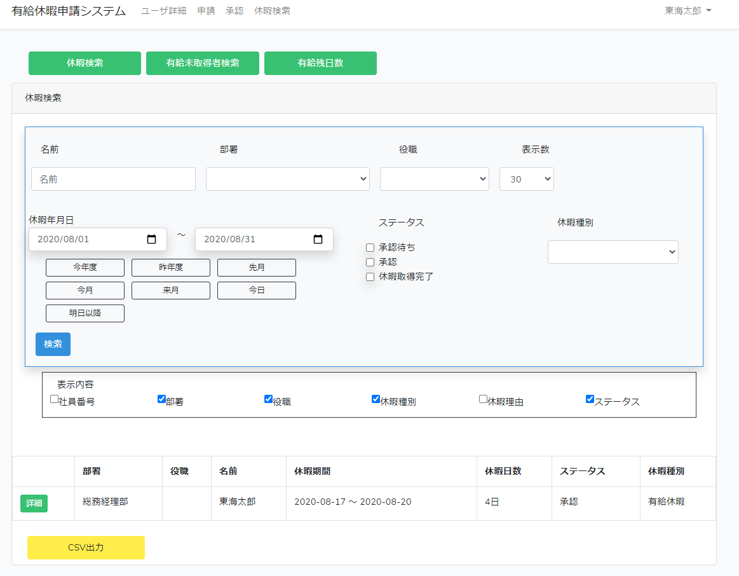The height and width of the screenshot is (576, 739).
Task: Go to ユーザ詳細 in the navbar
Action: [x=163, y=11]
